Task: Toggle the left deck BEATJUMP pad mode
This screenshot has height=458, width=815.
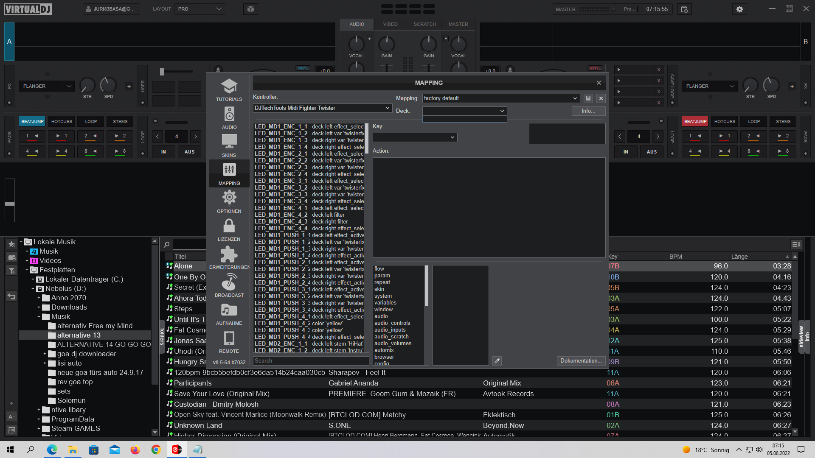Action: [x=32, y=121]
